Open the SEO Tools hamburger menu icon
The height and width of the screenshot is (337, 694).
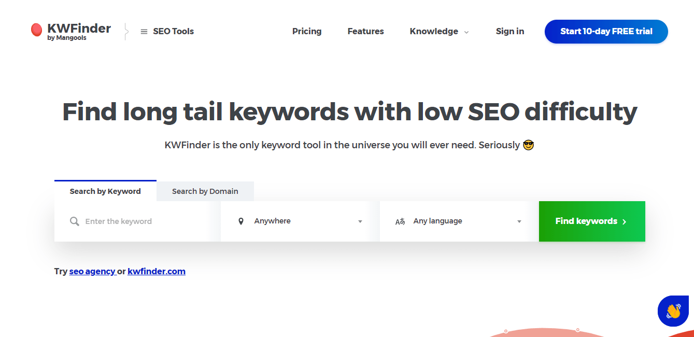pos(144,31)
